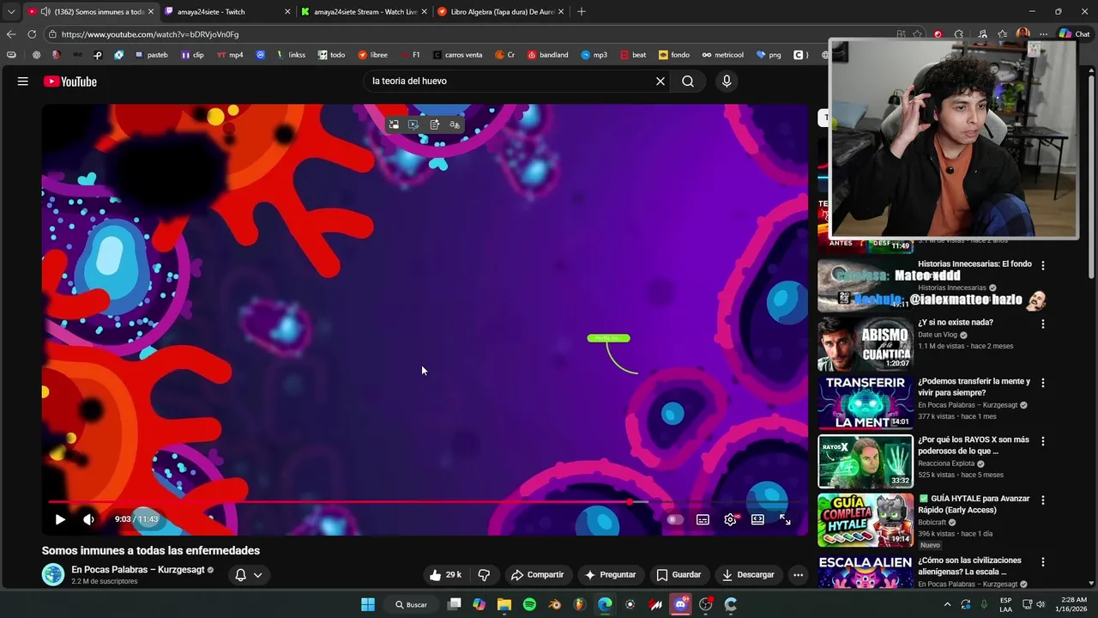Reload the page with the refresh icon
Screen dimensions: 1098x618
[x=32, y=34]
